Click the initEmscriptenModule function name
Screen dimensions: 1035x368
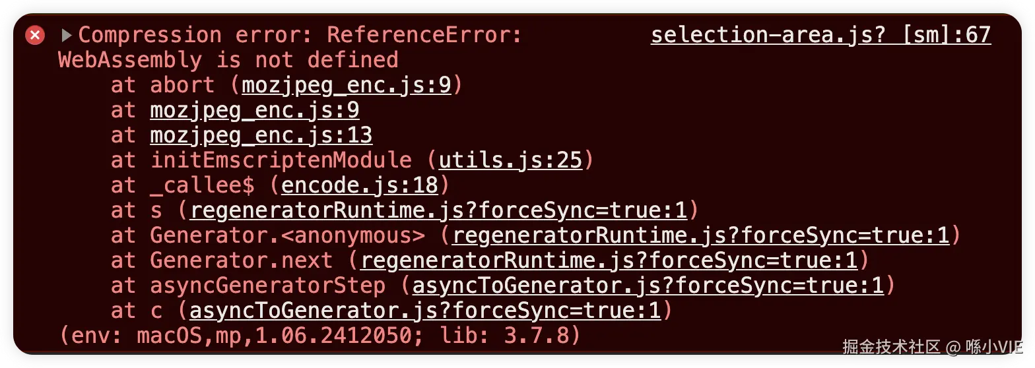click(x=281, y=160)
